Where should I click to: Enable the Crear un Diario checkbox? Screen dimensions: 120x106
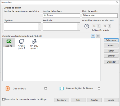click(46, 88)
